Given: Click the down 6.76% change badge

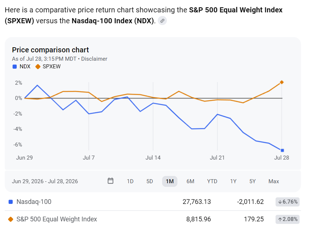Looking at the screenshot, I should click(288, 202).
